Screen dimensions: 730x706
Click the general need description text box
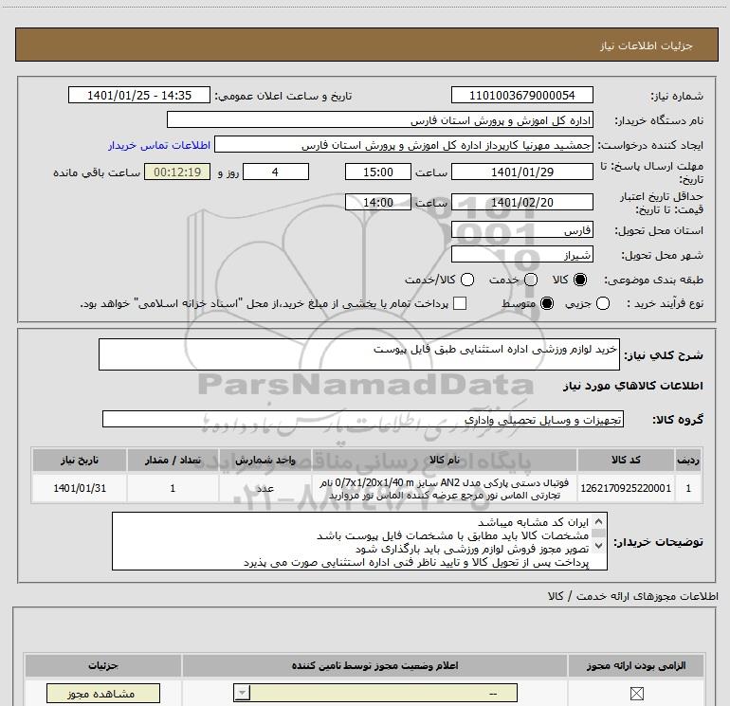click(x=359, y=354)
